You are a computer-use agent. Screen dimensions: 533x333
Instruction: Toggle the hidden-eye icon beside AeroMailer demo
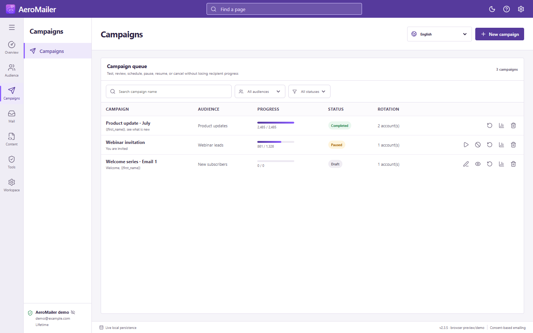click(x=73, y=312)
